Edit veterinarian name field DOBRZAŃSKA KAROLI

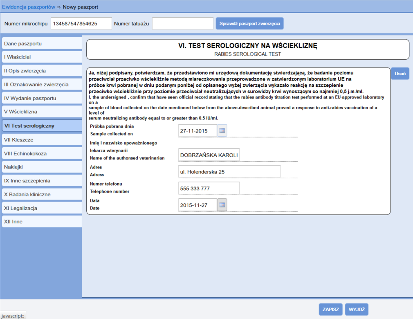pos(209,155)
